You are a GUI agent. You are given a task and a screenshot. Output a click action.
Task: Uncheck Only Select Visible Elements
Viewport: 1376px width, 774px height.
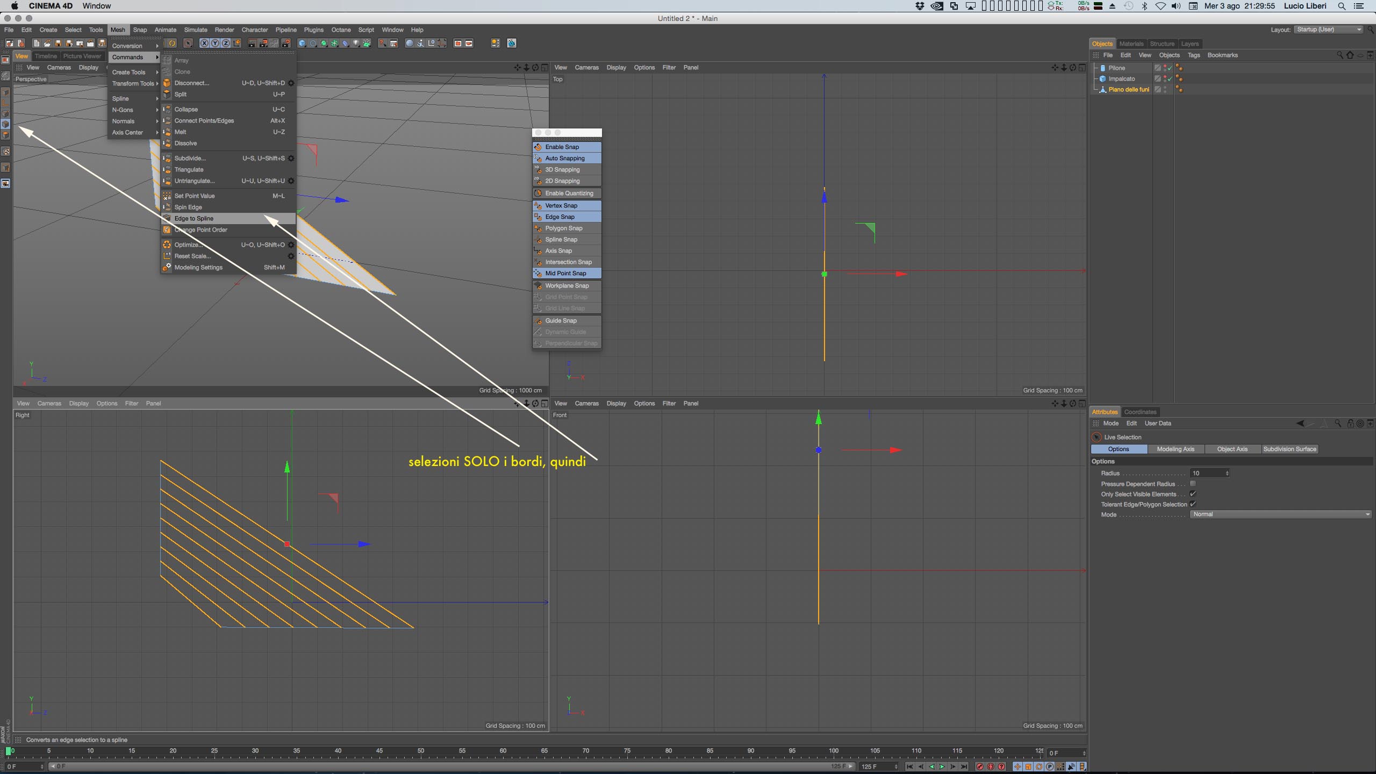click(1193, 494)
